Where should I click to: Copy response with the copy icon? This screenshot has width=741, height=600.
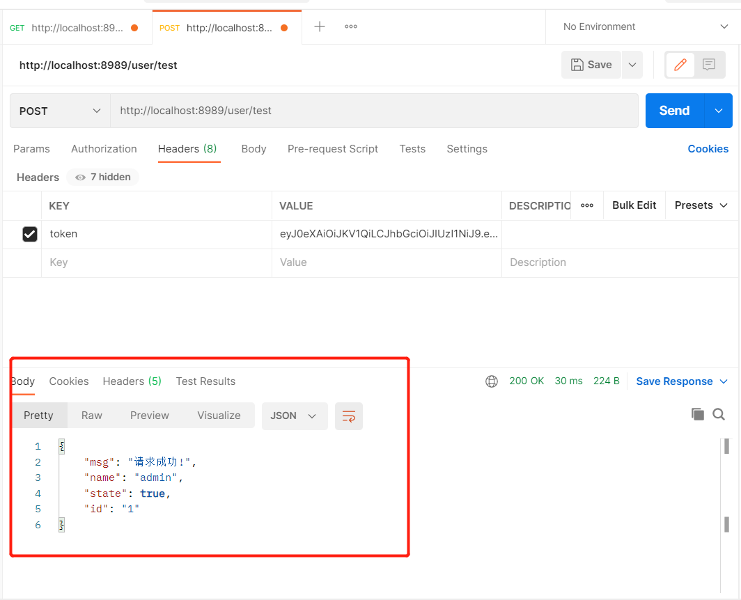pos(698,414)
